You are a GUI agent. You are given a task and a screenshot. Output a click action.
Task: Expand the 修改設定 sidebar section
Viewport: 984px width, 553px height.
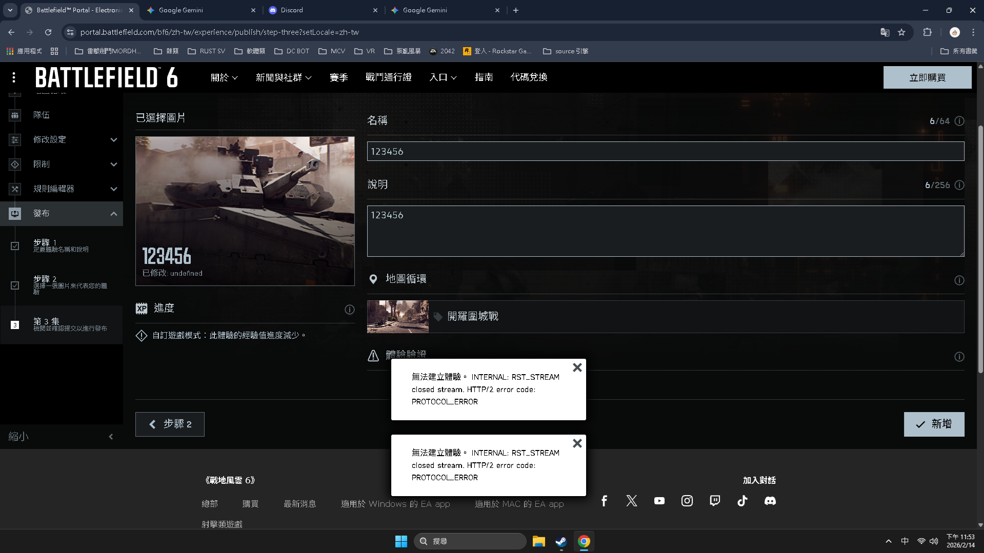pos(114,140)
